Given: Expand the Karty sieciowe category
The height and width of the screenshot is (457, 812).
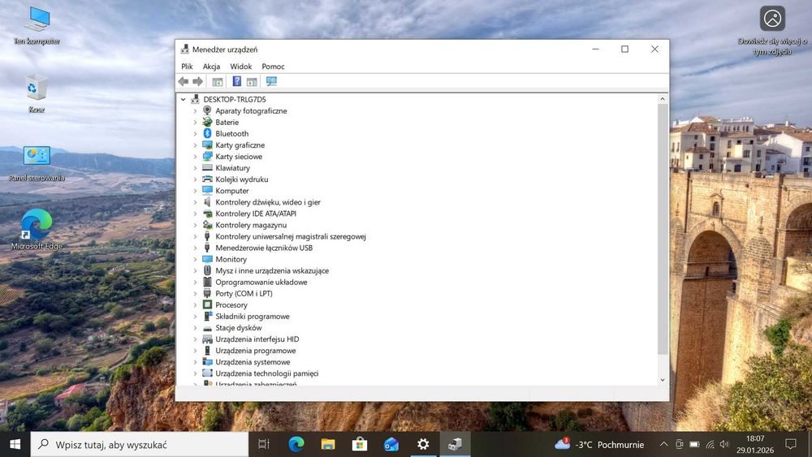Looking at the screenshot, I should pyautogui.click(x=195, y=157).
